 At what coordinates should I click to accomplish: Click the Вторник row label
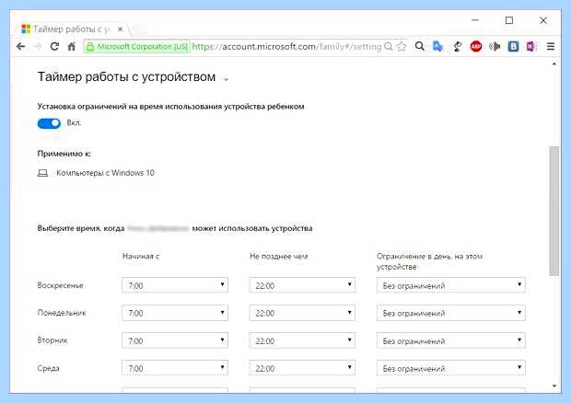tap(52, 340)
